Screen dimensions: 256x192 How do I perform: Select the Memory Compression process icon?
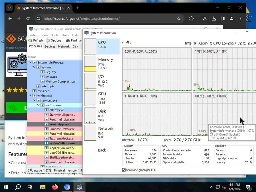pyautogui.click(x=42, y=81)
